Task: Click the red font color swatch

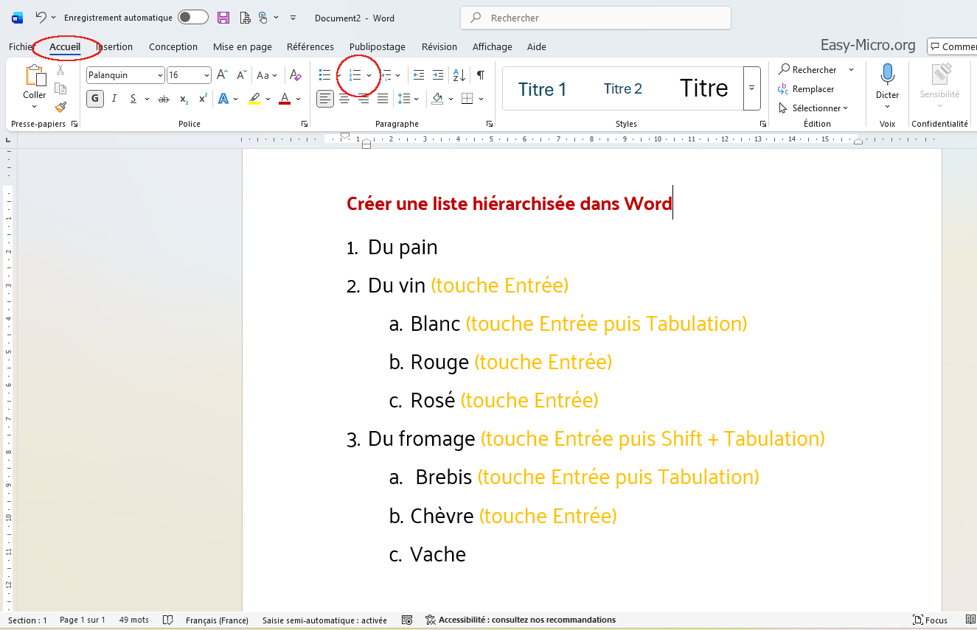Action: click(x=283, y=104)
